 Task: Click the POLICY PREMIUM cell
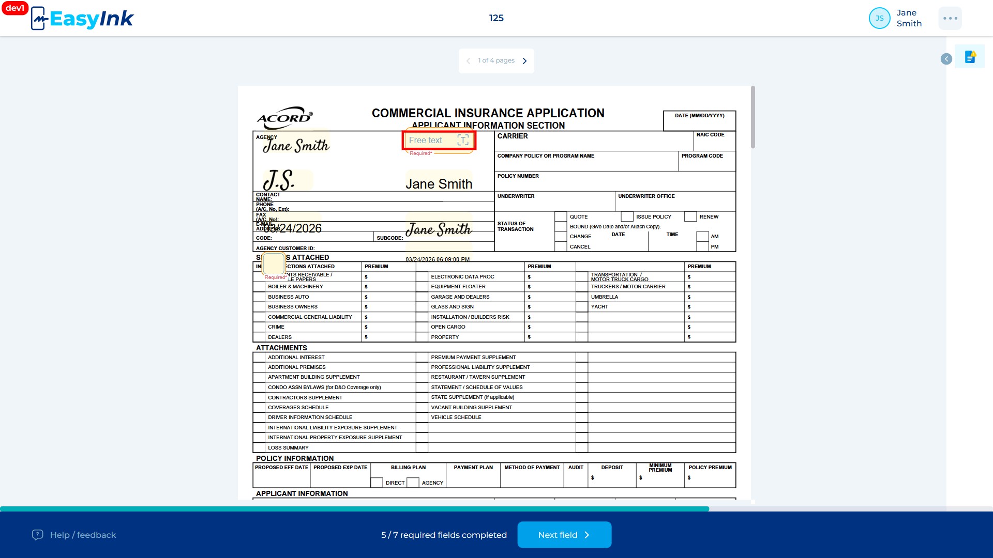tap(710, 475)
